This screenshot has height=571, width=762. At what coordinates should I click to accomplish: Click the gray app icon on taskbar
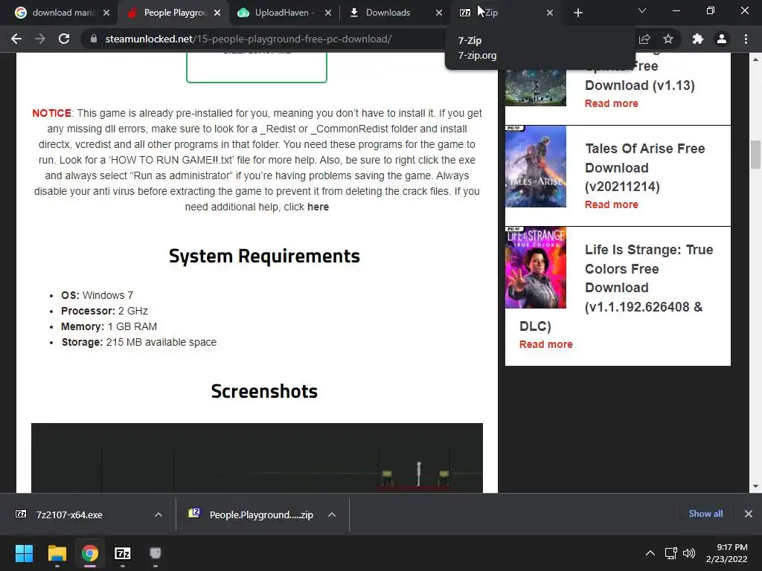155,553
